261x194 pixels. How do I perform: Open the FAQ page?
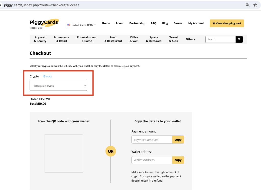click(154, 23)
